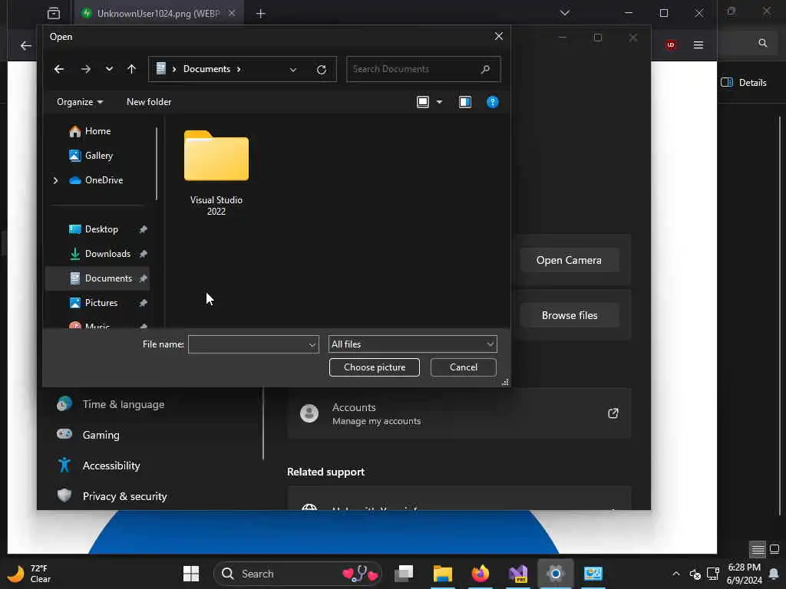786x589 pixels.
Task: Open Time & language settings
Action: (x=124, y=405)
